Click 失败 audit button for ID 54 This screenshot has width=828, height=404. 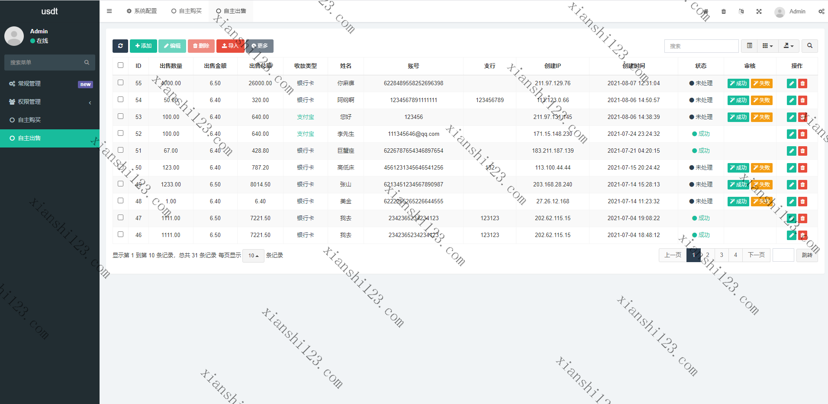(761, 100)
